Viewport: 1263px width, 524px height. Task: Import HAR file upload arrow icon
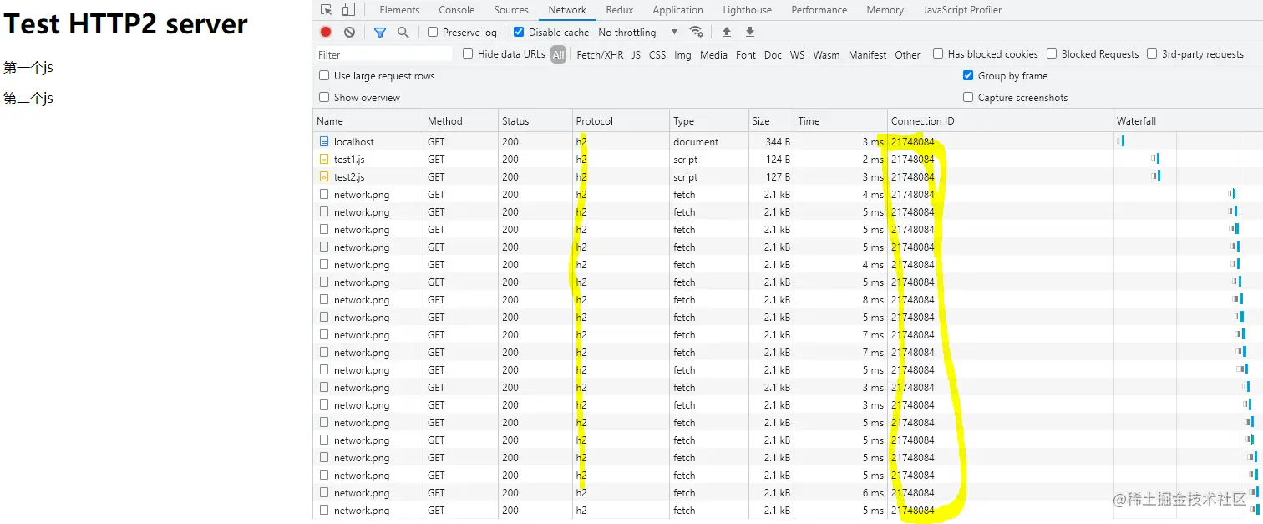[727, 32]
